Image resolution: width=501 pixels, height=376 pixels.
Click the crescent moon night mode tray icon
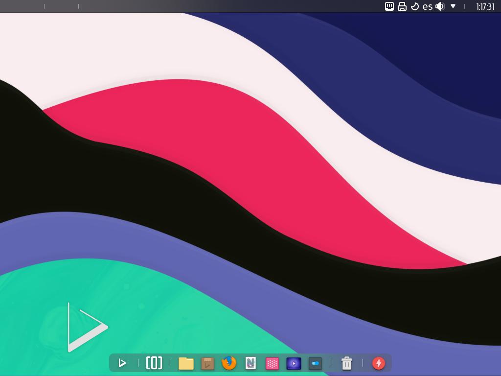click(x=415, y=6)
